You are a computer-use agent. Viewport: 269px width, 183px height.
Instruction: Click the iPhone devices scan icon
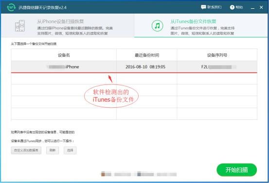click(x=20, y=26)
